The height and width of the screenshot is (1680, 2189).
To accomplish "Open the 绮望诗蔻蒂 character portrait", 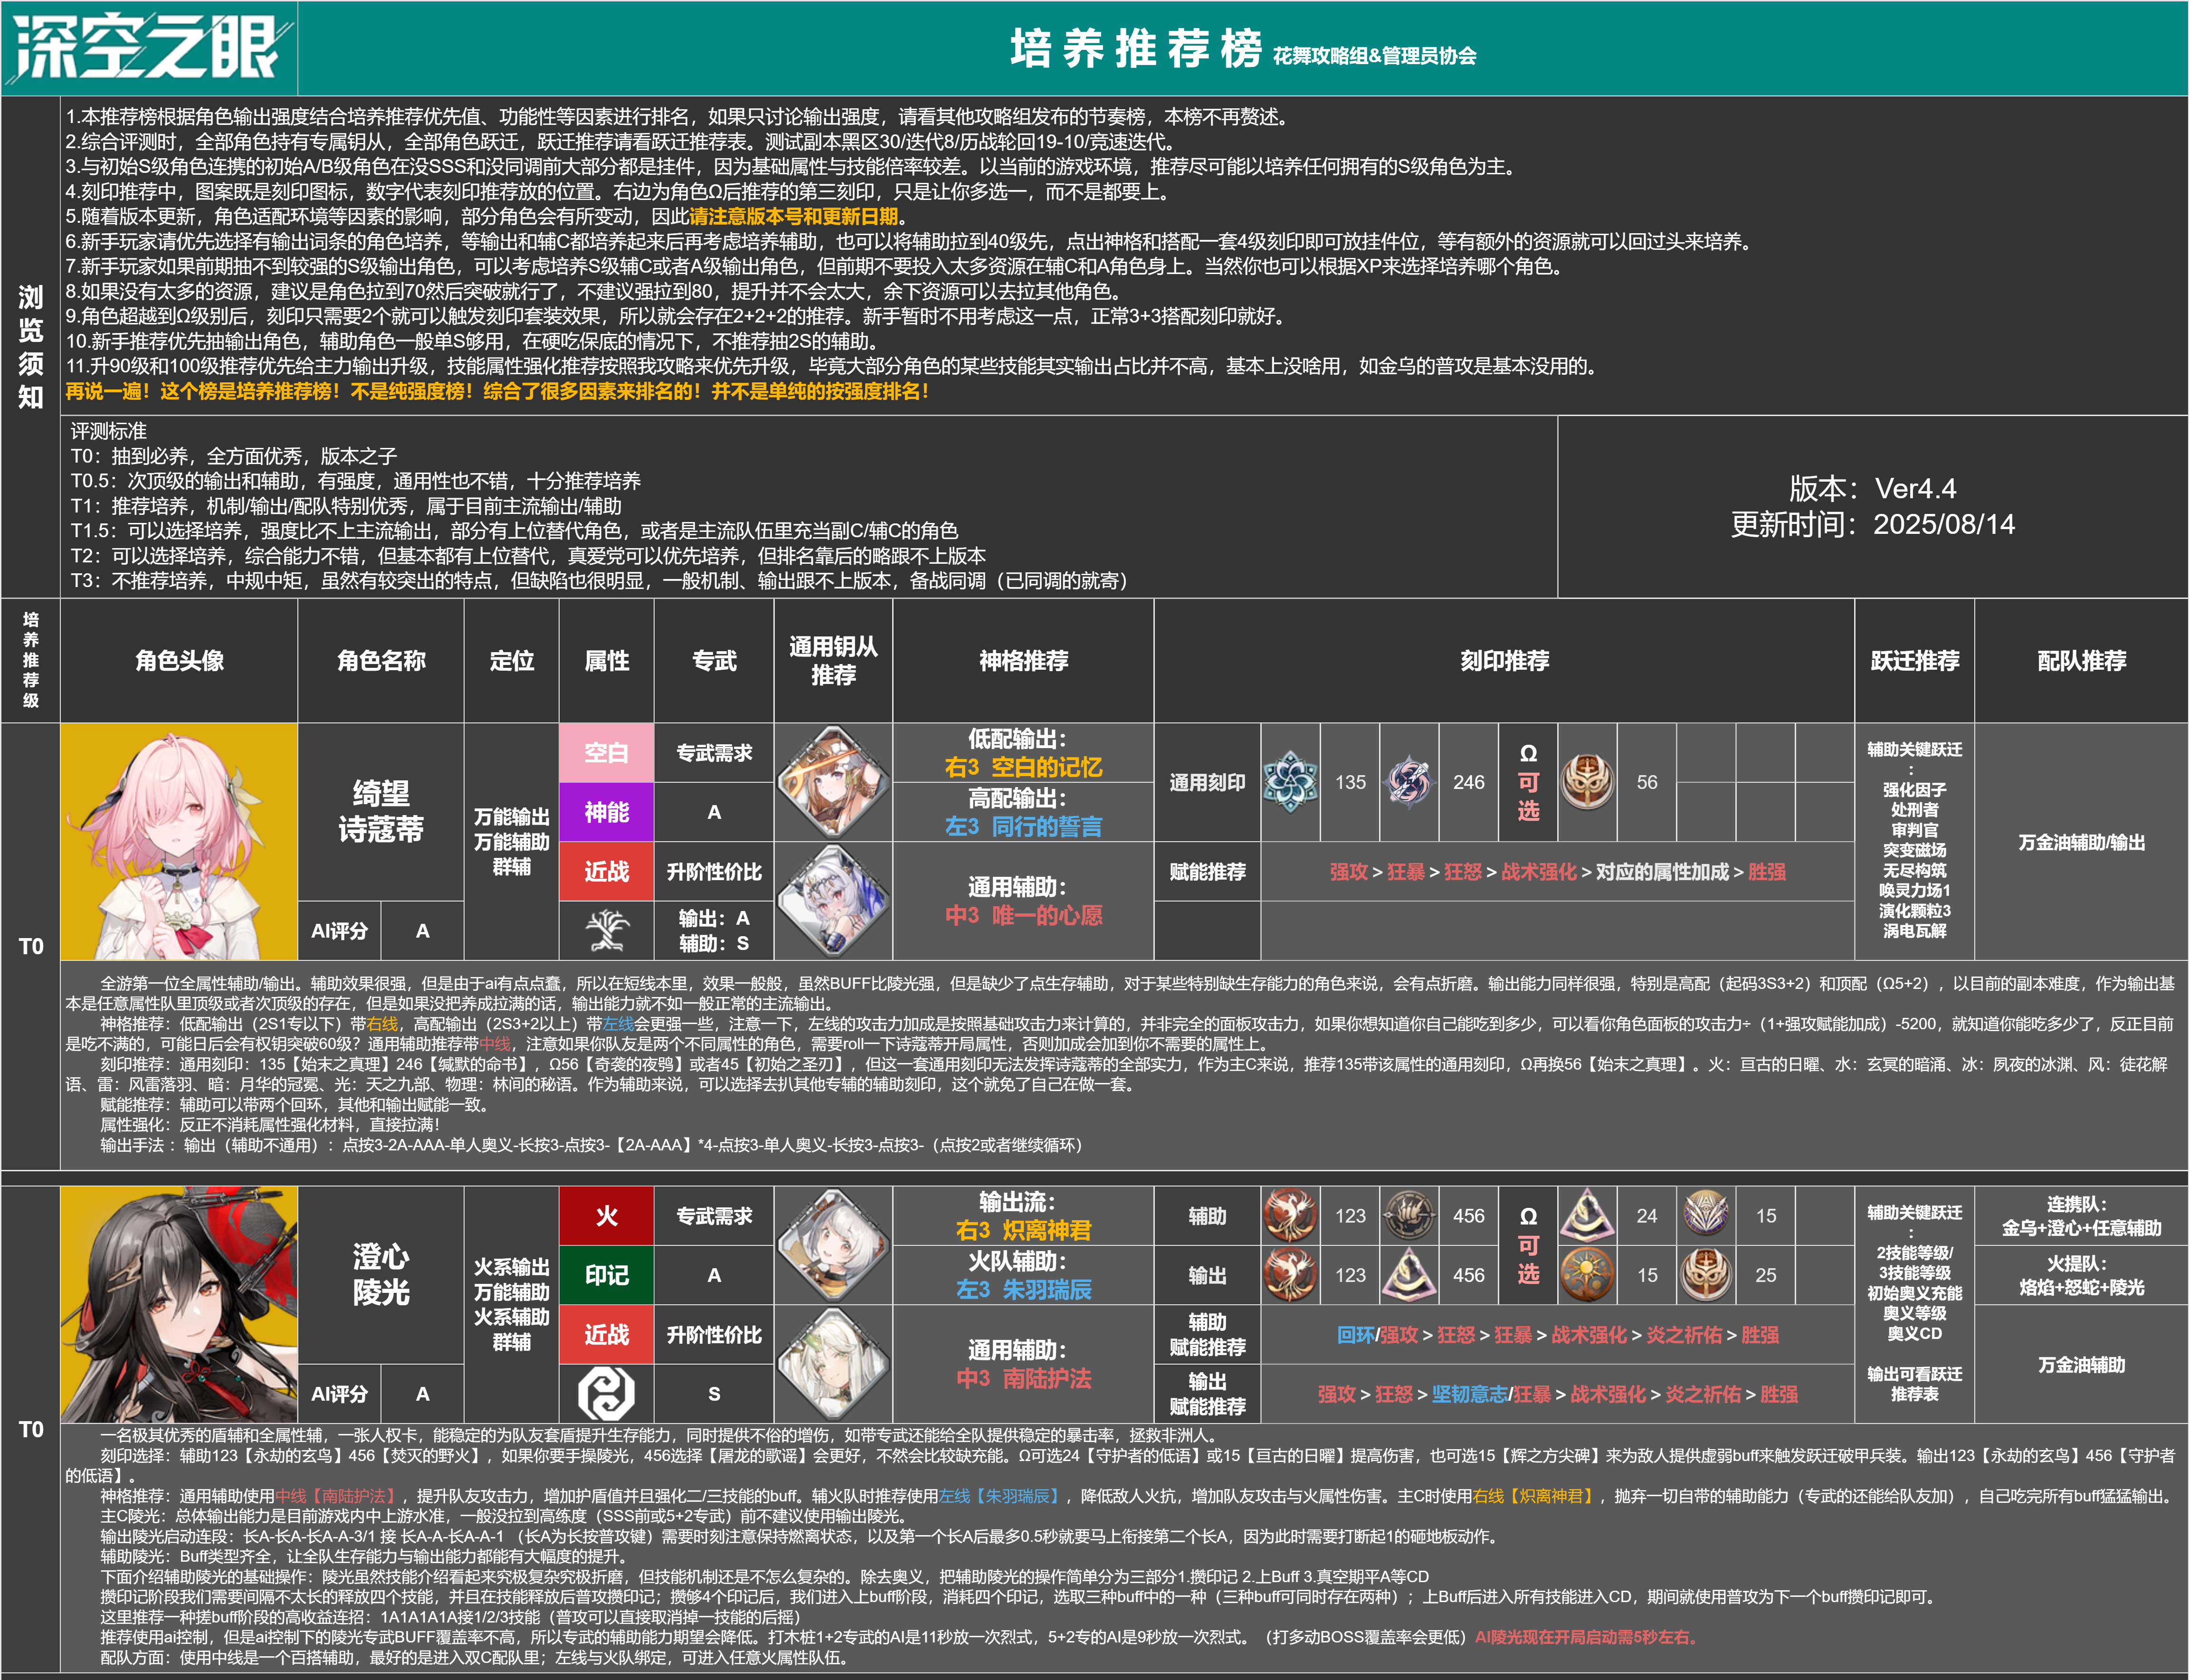I will pos(179,841).
